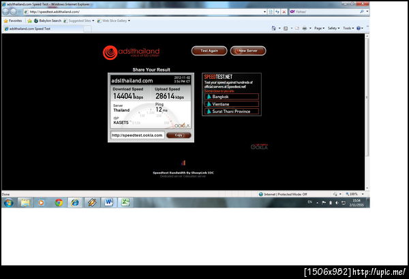Click the Copy button for share link
Image resolution: width=409 pixels, height=279 pixels.
[x=179, y=135]
